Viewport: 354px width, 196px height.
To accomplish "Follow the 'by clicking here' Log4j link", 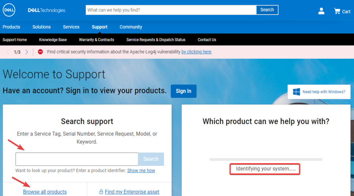I will coord(196,52).
